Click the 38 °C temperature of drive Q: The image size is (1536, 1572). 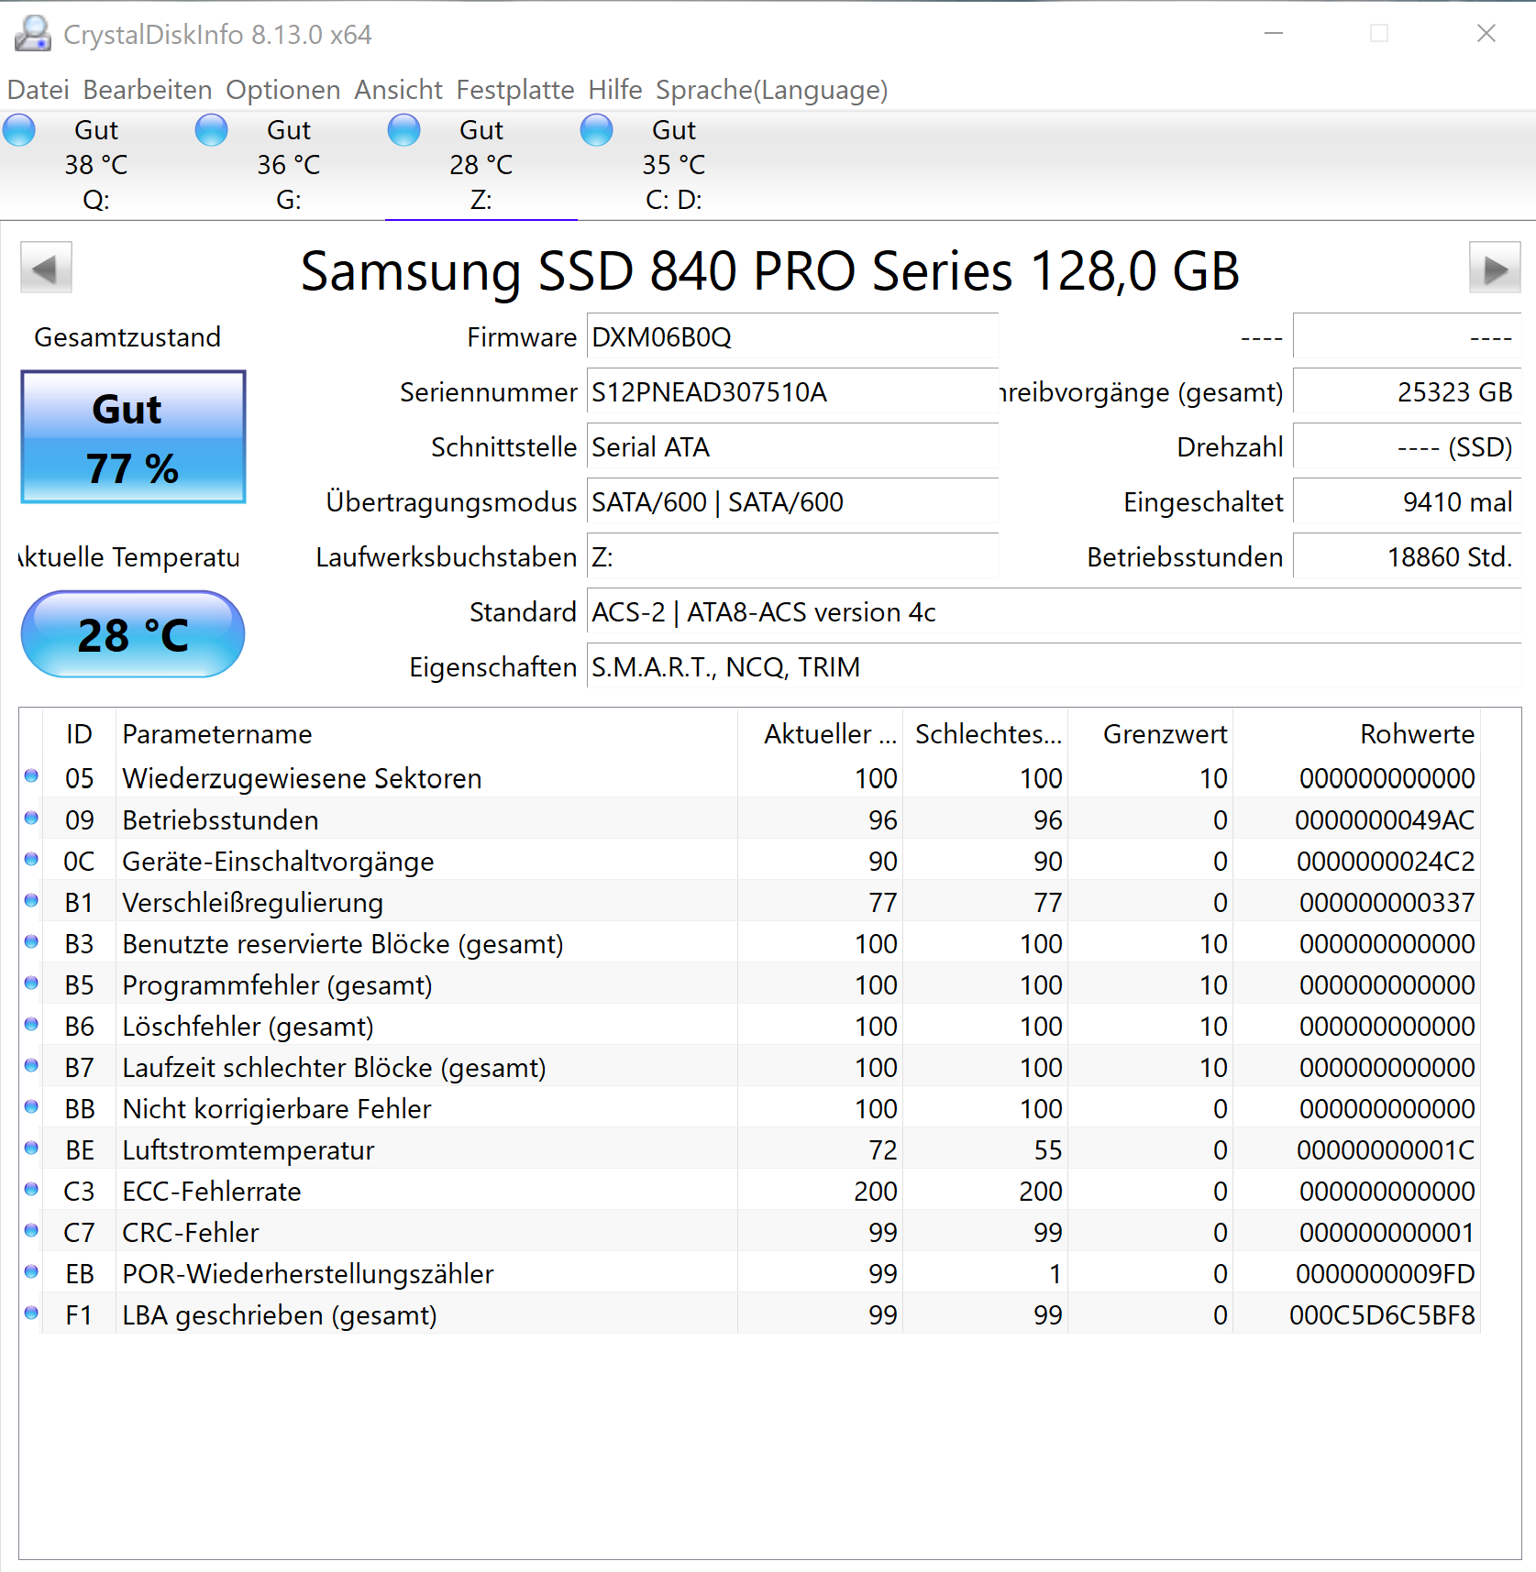(x=96, y=165)
